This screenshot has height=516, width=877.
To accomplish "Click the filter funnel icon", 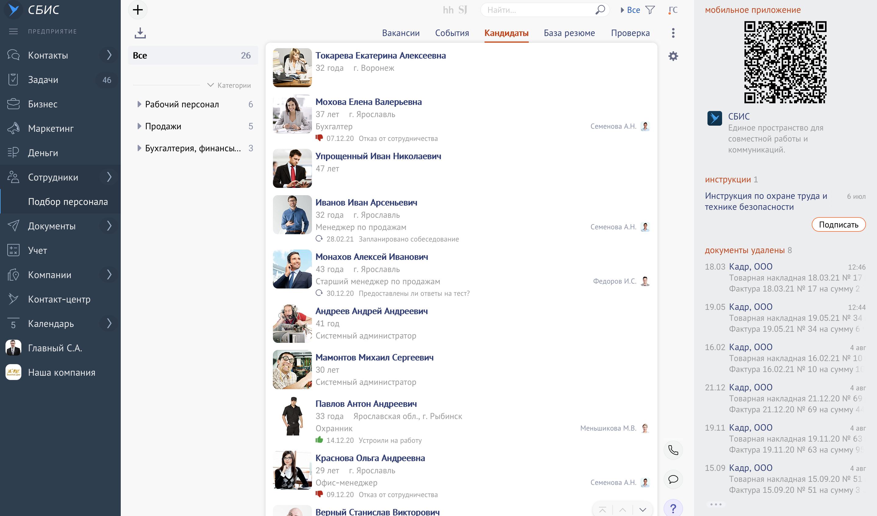I will [650, 10].
